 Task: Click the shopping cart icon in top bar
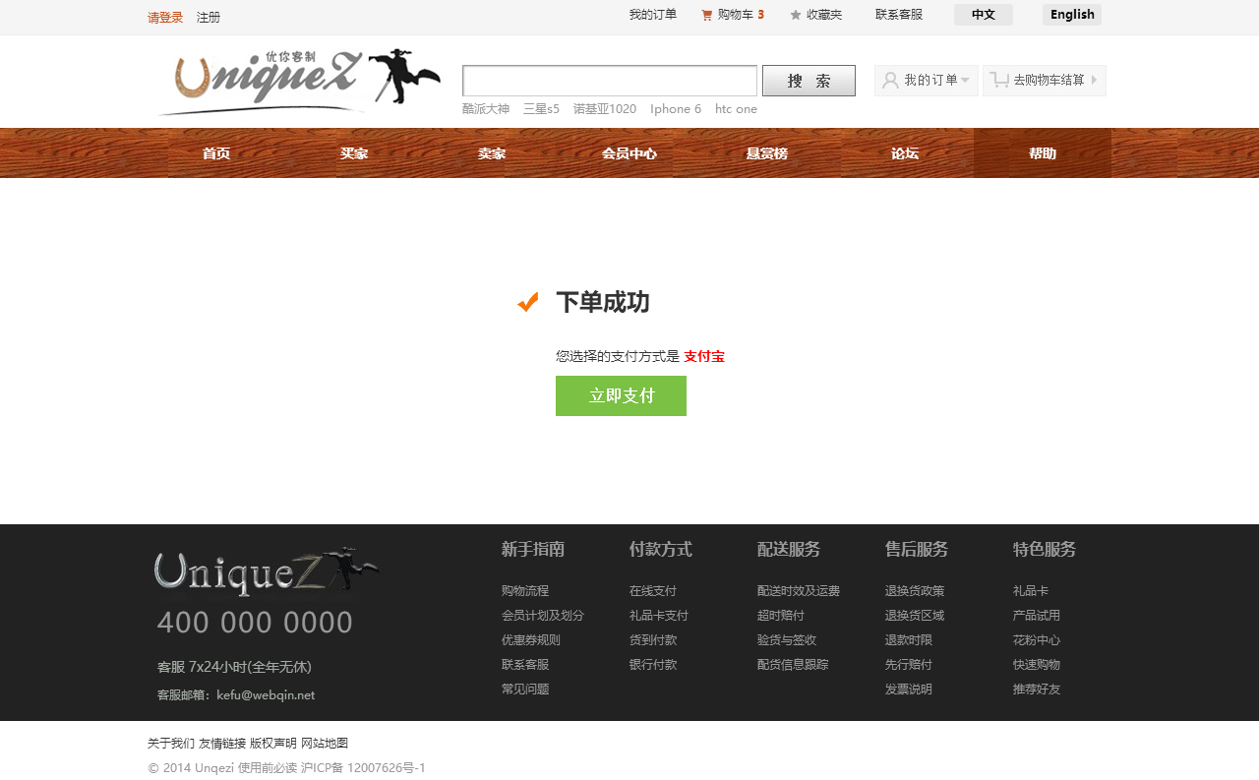(x=706, y=15)
